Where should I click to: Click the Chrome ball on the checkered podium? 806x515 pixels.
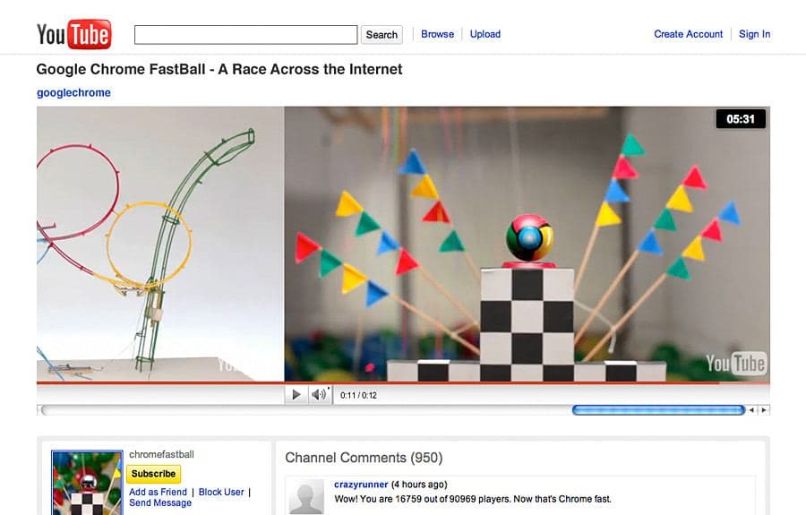pyautogui.click(x=529, y=238)
